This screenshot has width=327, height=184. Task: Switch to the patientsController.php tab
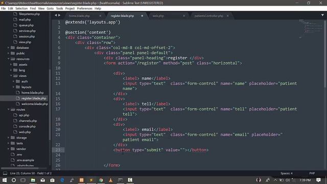pos(209,16)
